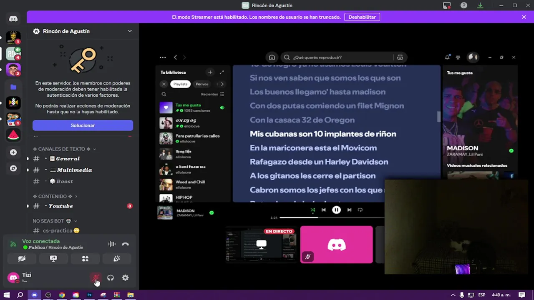Disconnect from voice with the hang-up icon
This screenshot has width=534, height=300.
point(125,244)
